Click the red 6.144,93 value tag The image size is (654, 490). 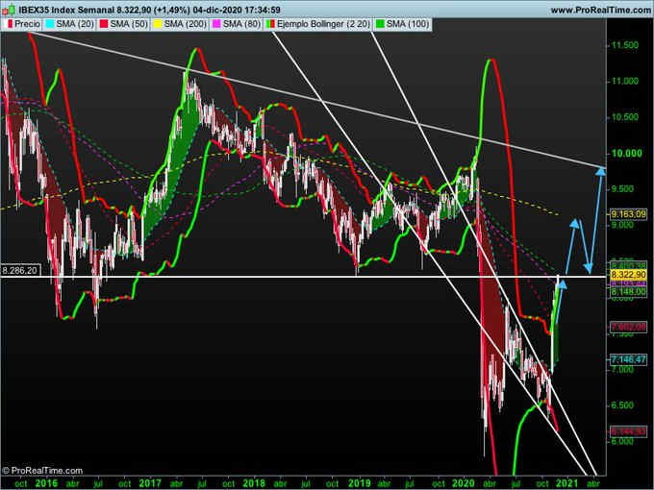(x=628, y=431)
